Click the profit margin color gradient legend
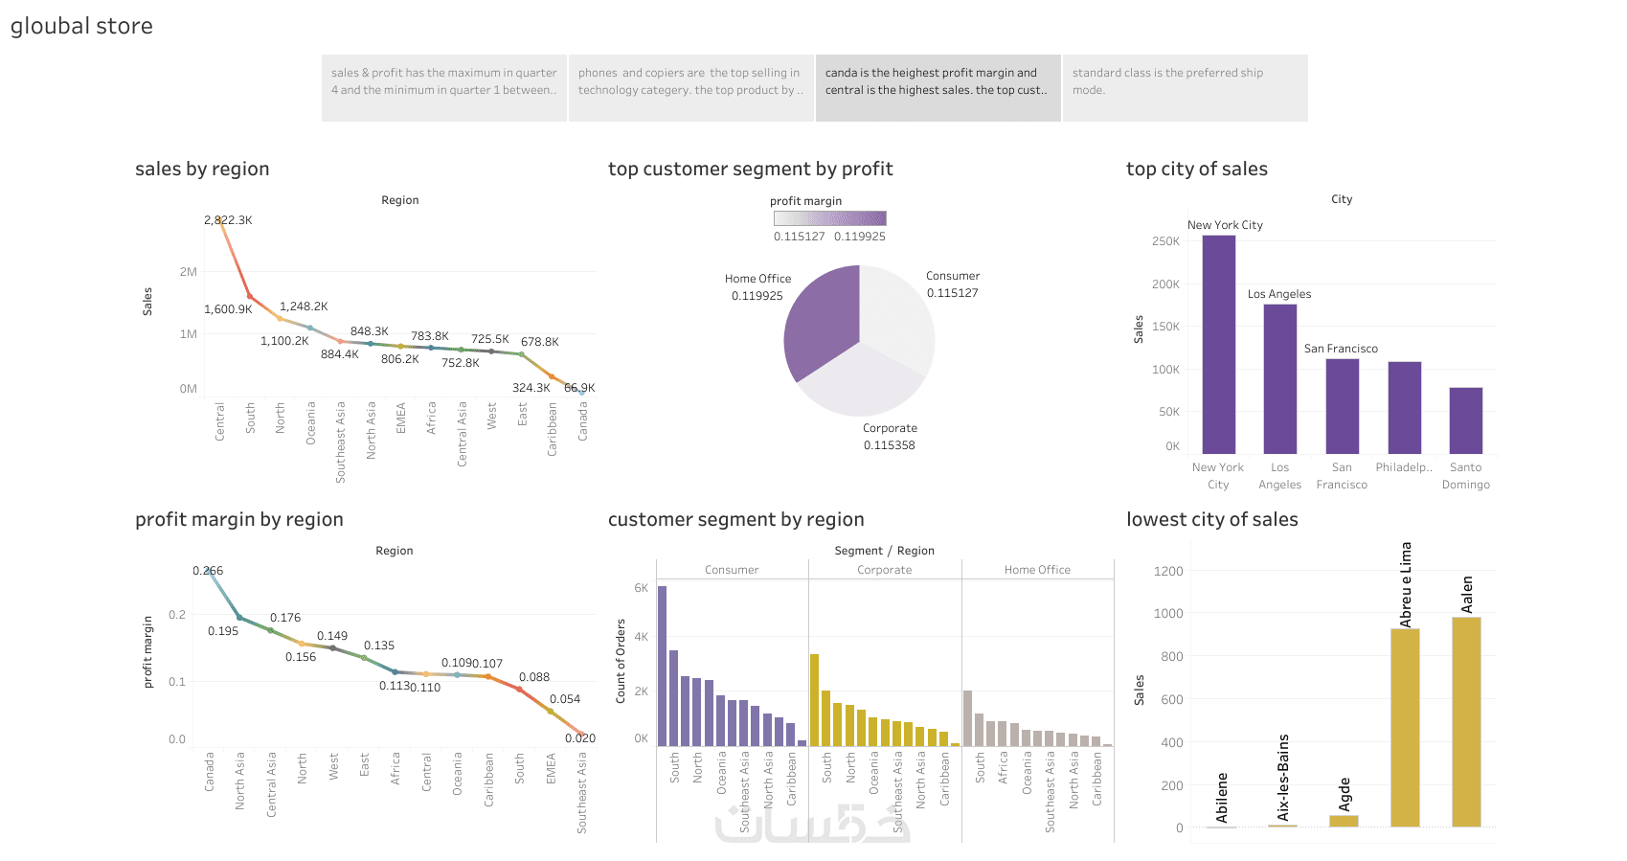 point(829,218)
